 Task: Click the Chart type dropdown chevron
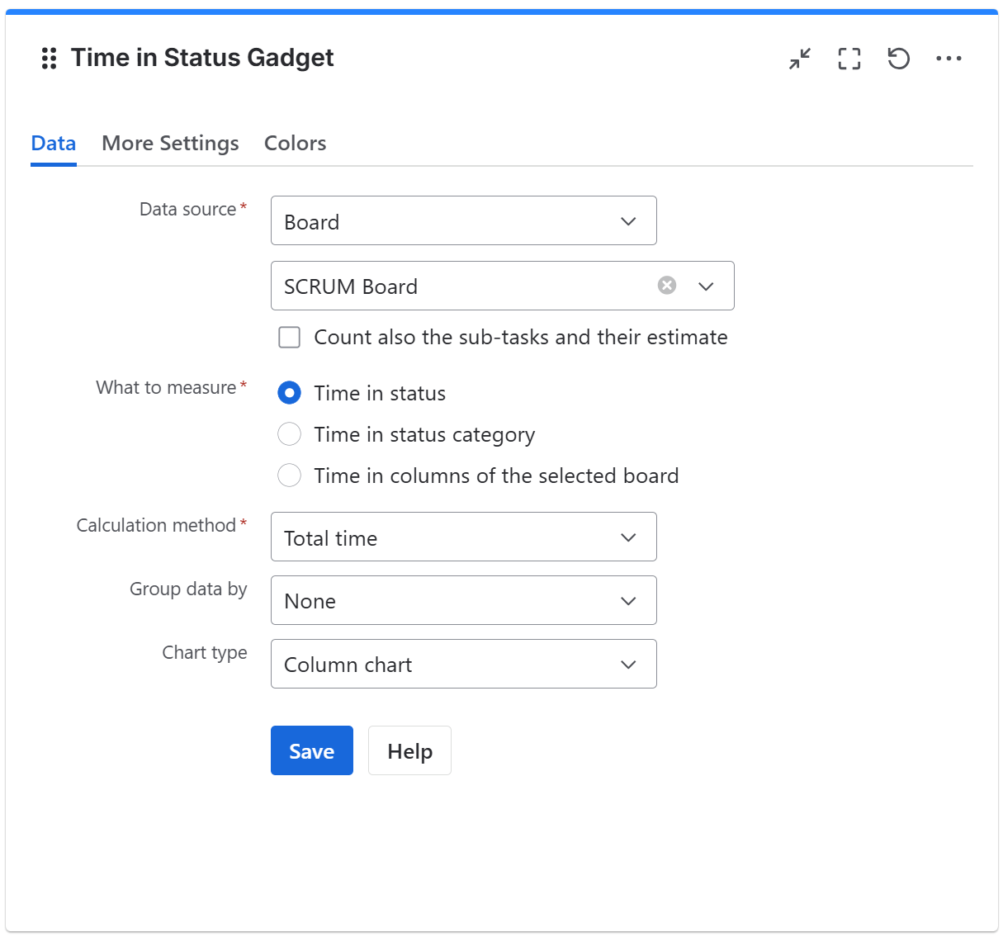coord(627,664)
